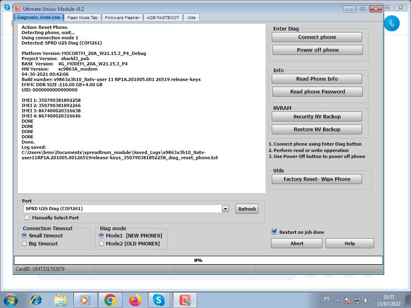Viewport: 411px width, 308px height.
Task: Click the IMEI 2: 350790381892266 log line
Action: [x=51, y=105]
